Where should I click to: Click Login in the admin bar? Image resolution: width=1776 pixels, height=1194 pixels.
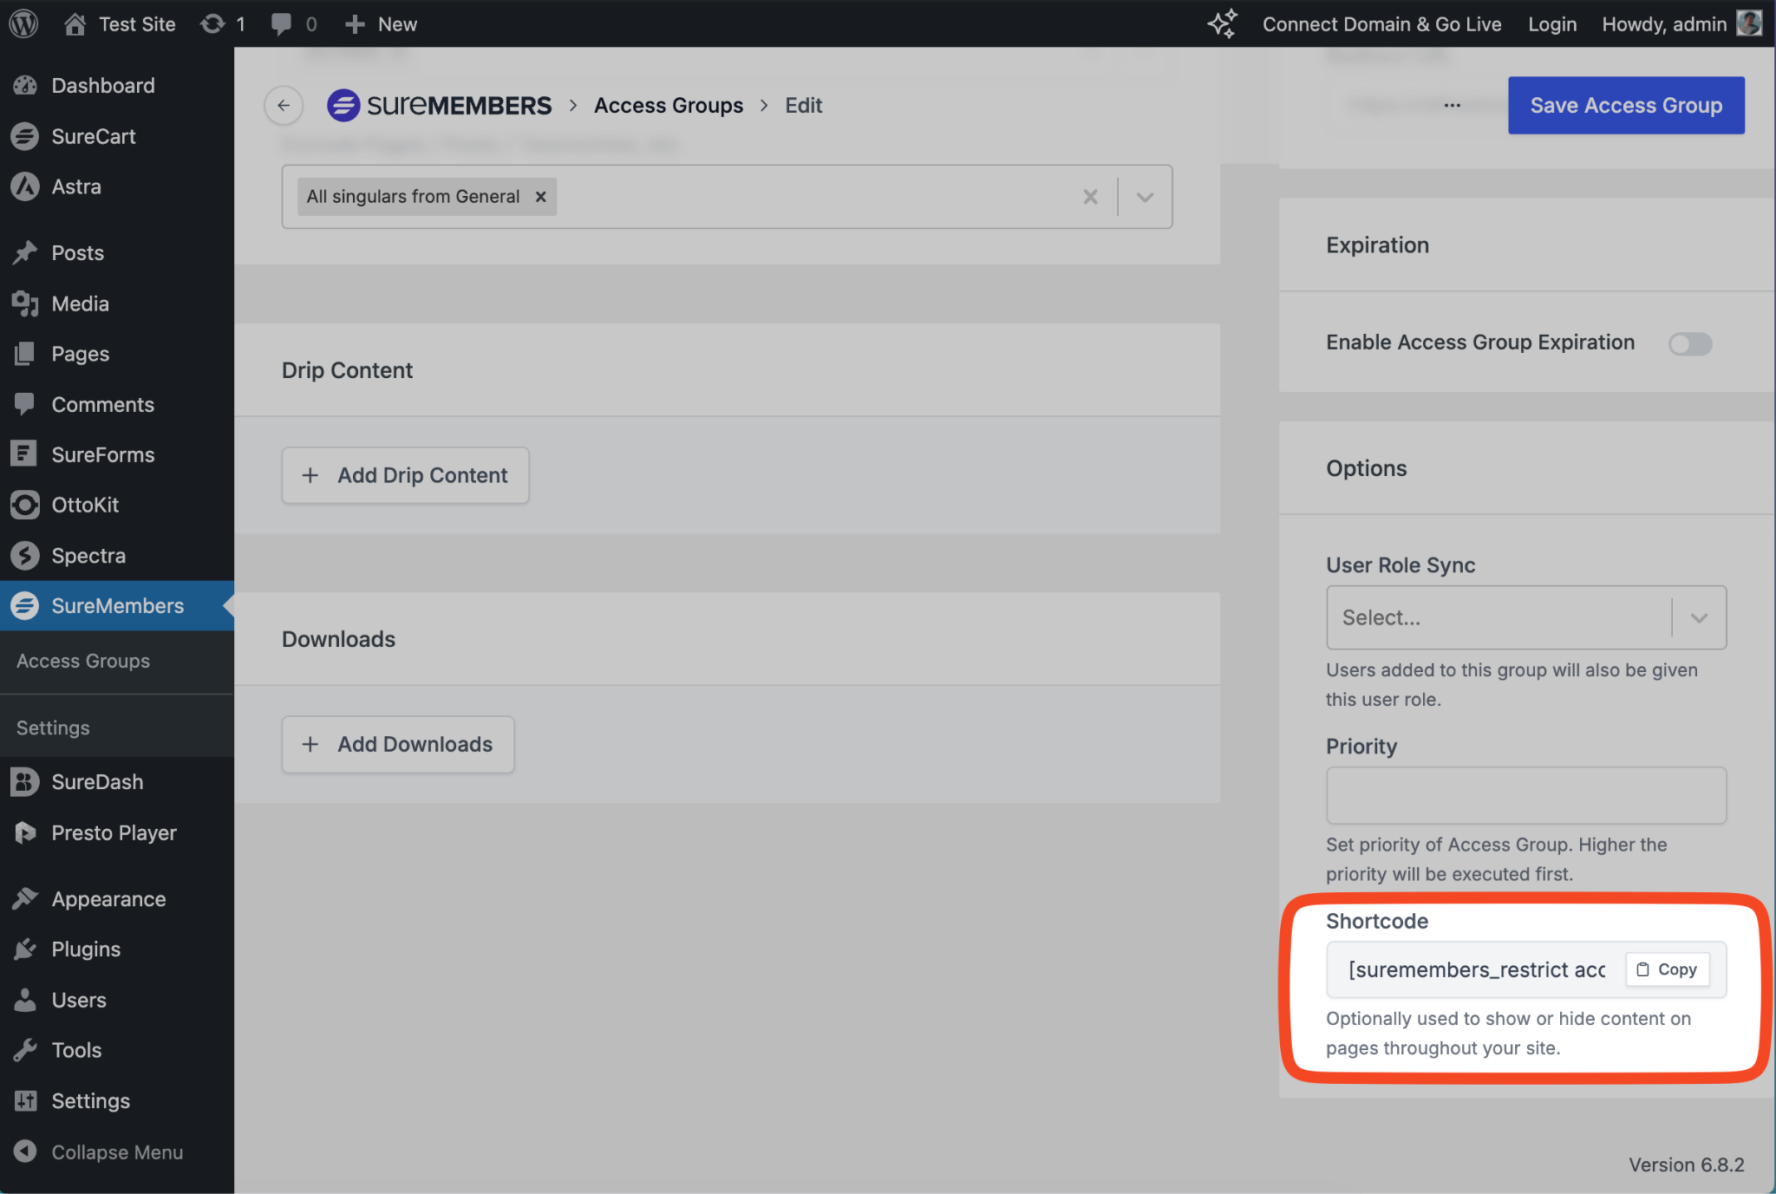pos(1552,23)
